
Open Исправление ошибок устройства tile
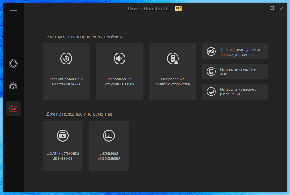(x=173, y=71)
